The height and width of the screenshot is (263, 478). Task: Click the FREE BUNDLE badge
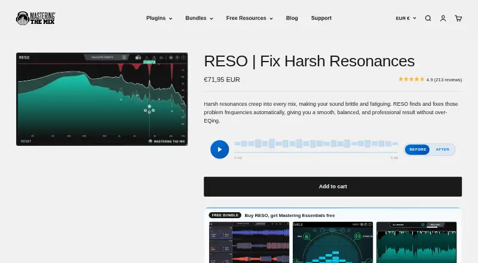pyautogui.click(x=225, y=215)
